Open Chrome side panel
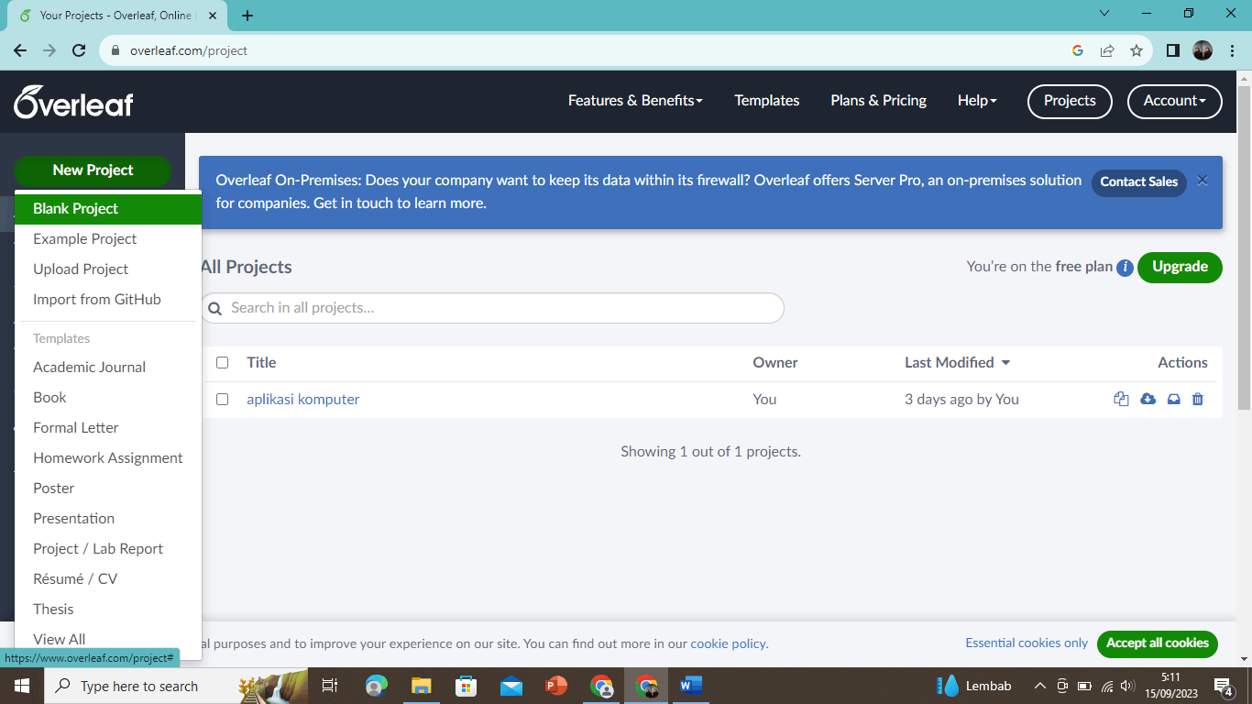Viewport: 1252px width, 704px height. [1172, 50]
